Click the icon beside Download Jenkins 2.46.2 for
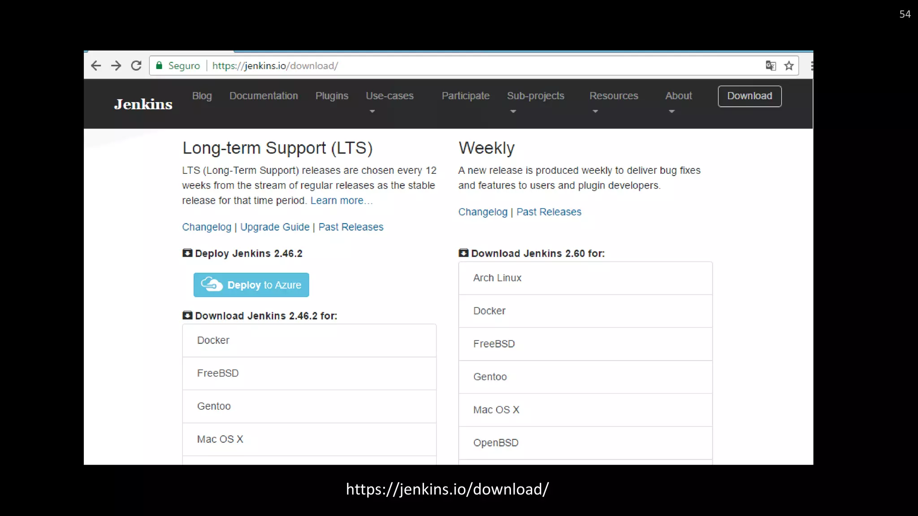This screenshot has width=918, height=516. 187,315
